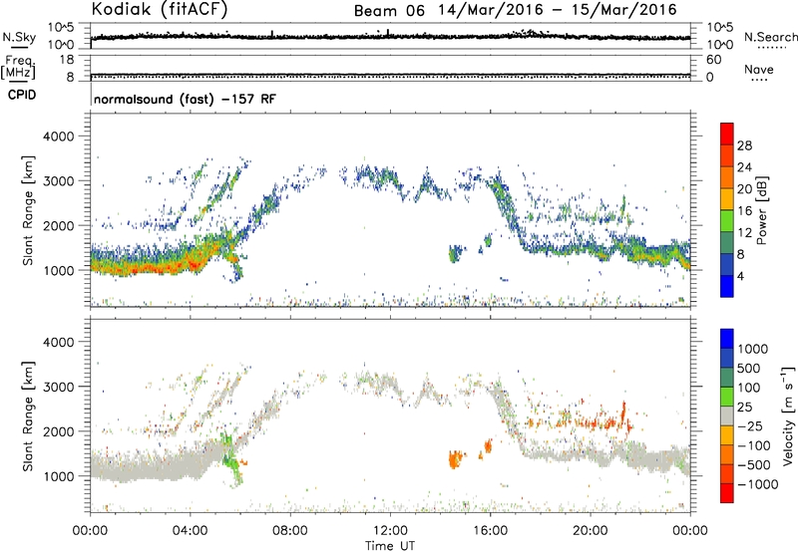Click the "N.Sky" legend label
The width and height of the screenshot is (798, 552).
(19, 37)
